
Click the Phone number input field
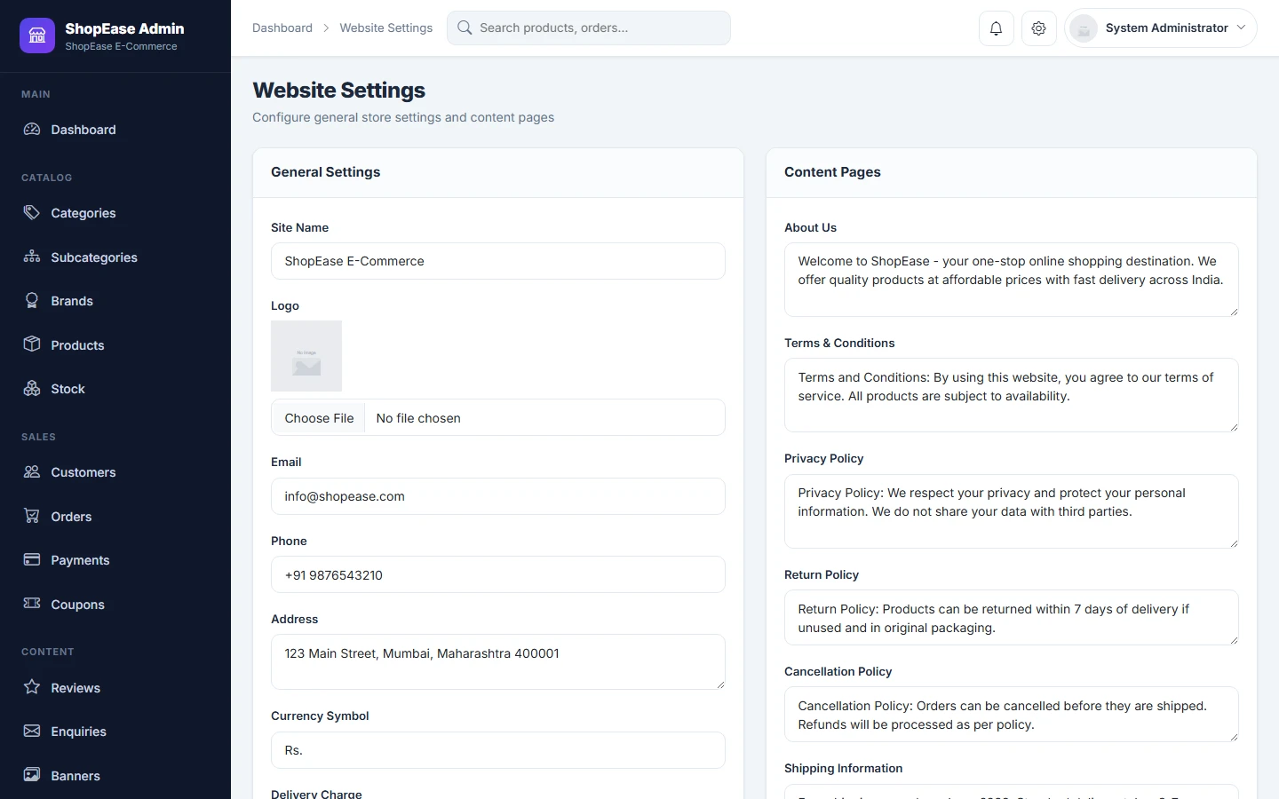pyautogui.click(x=498, y=574)
